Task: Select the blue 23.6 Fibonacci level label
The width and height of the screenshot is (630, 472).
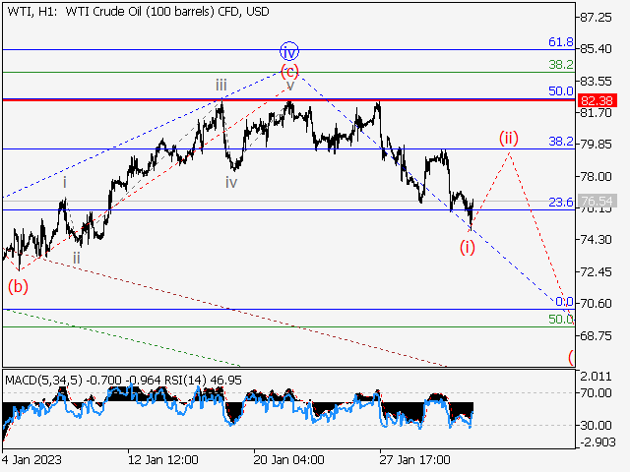Action: (x=561, y=203)
